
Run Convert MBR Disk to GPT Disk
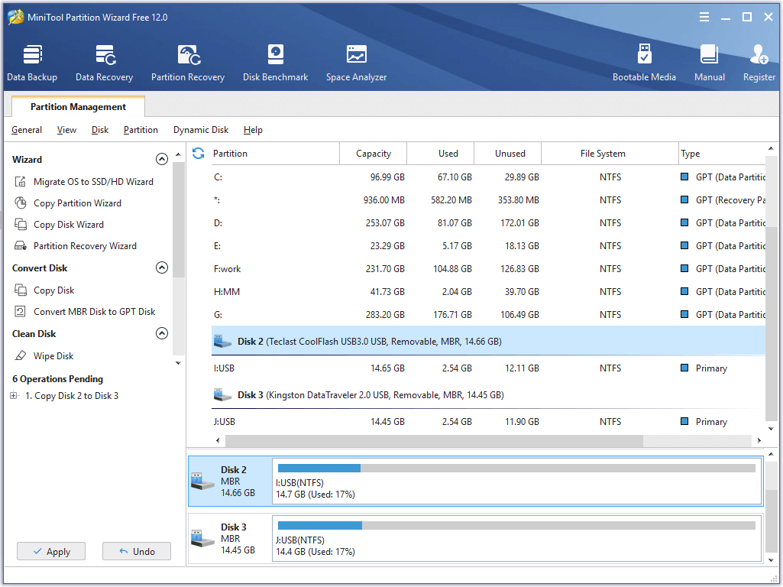click(95, 311)
